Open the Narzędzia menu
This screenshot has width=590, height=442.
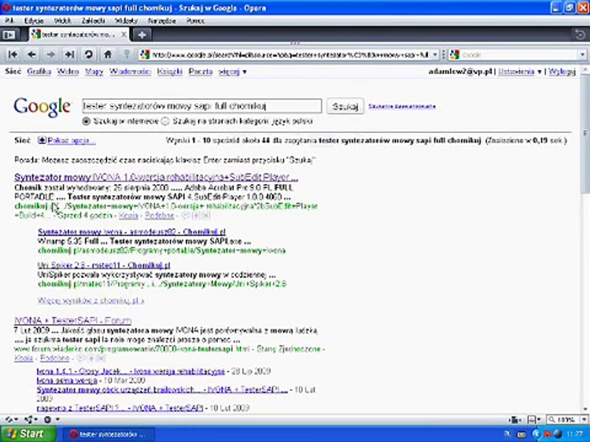pos(162,20)
